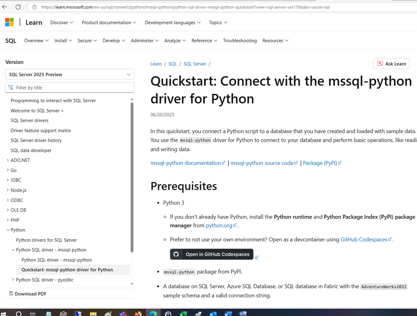Click the site lock icon in address bar
The height and width of the screenshot is (316, 417).
pos(35,7)
